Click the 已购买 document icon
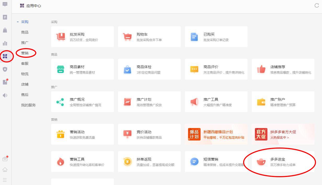 tap(194, 37)
